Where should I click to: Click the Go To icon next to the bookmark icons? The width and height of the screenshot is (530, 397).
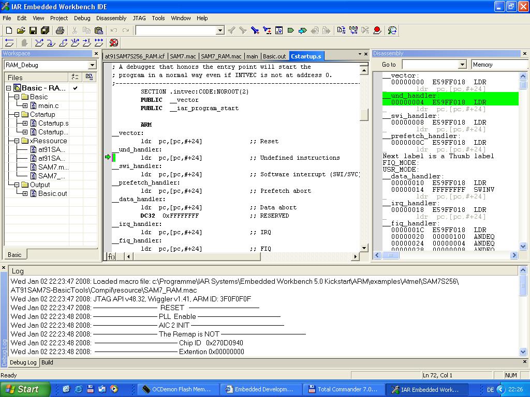click(x=279, y=30)
